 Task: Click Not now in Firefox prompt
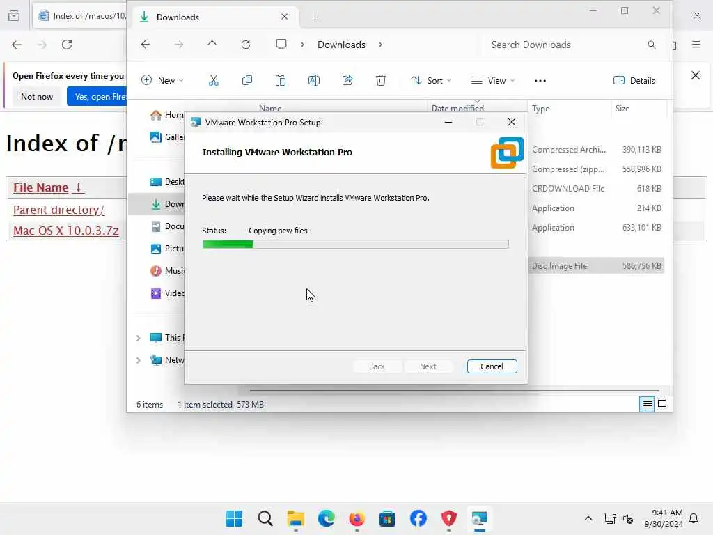37,96
